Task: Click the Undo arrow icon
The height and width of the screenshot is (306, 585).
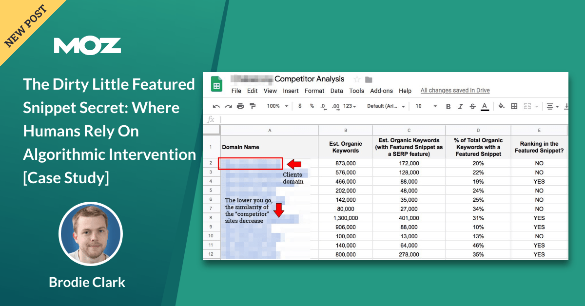Action: click(x=216, y=106)
